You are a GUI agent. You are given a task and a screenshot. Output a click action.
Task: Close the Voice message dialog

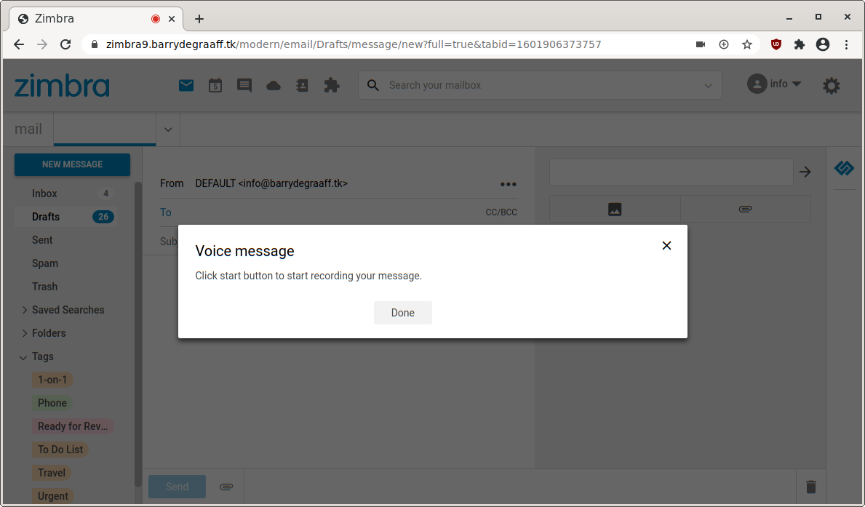(x=666, y=246)
